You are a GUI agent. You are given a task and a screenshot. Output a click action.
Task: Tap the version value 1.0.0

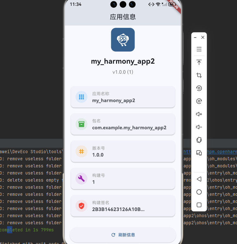98,155
